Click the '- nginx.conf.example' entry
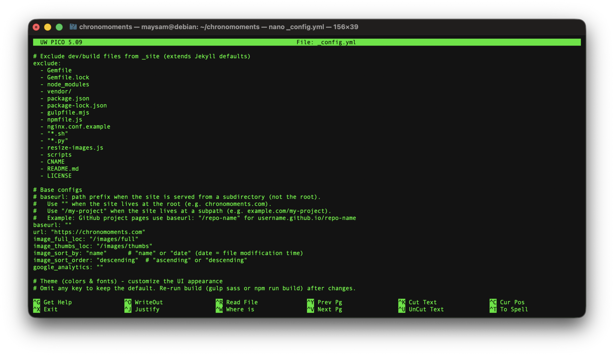 pyautogui.click(x=75, y=126)
